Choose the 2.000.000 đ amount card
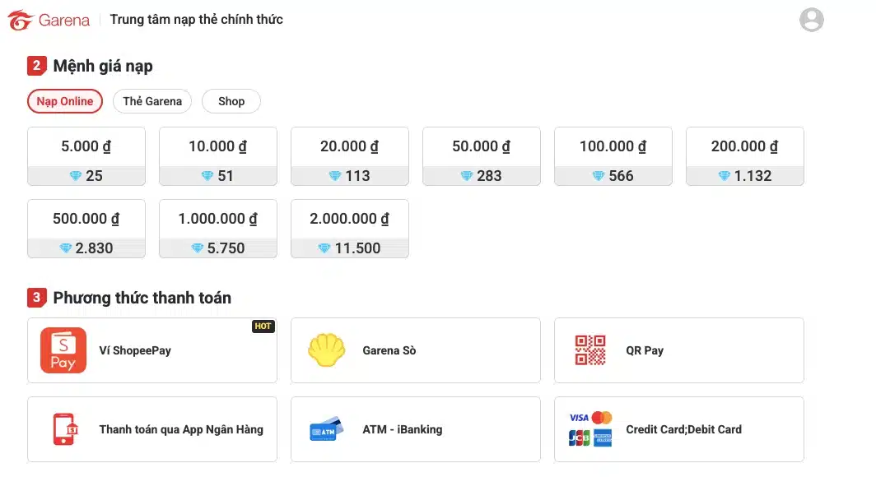Screen dimensions: 876x477 point(350,229)
